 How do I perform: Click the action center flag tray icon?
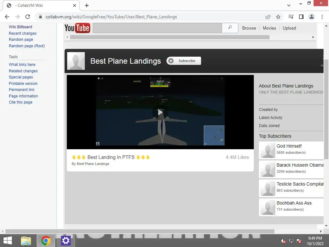pyautogui.click(x=299, y=241)
